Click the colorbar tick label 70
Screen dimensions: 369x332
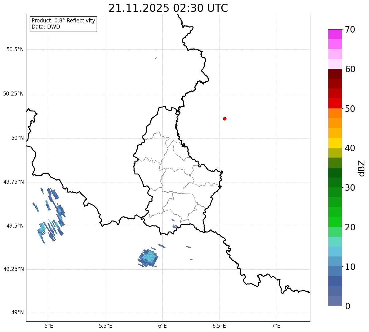pos(350,29)
